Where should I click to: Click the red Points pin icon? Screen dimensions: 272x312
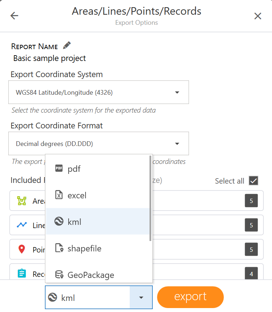pyautogui.click(x=22, y=249)
